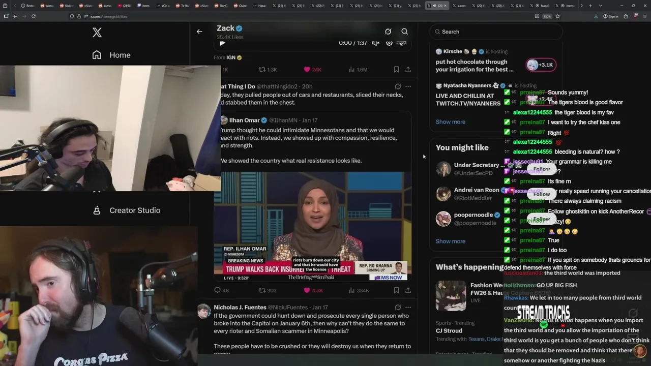Open Nicholas J. Fuentes profile avatar
Image resolution: width=651 pixels, height=366 pixels.
tap(204, 311)
